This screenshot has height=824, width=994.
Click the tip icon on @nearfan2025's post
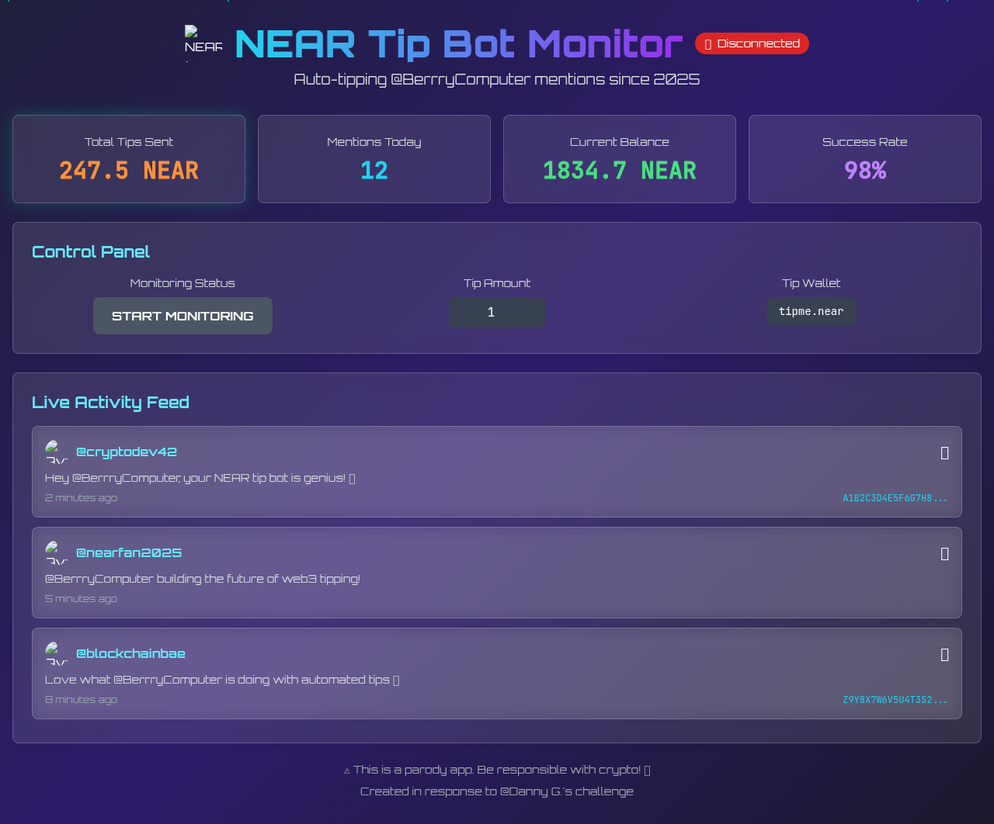click(944, 552)
